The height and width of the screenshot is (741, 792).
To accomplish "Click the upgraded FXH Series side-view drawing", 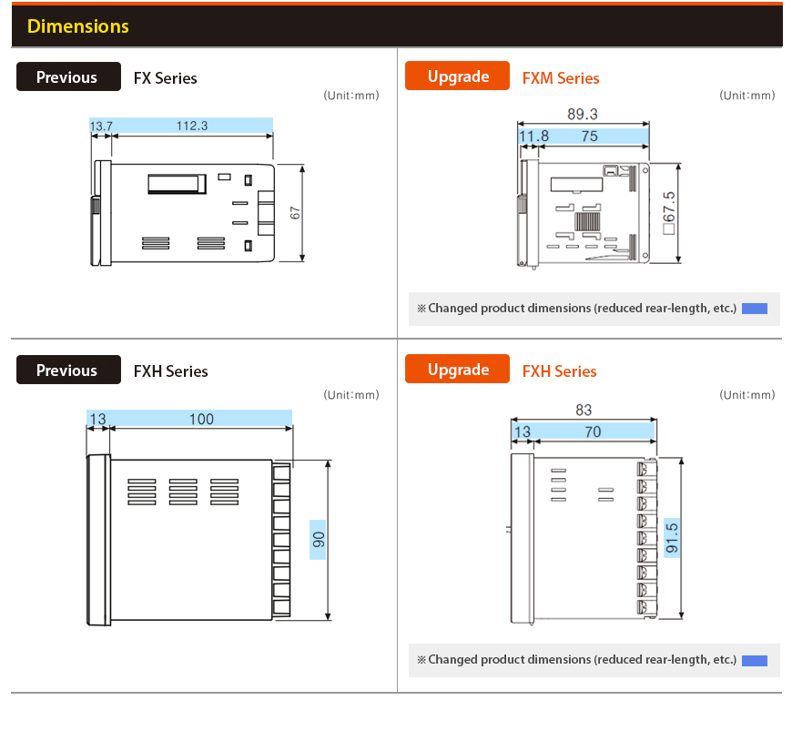I will pyautogui.click(x=584, y=539).
